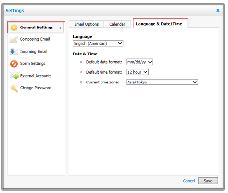Switch to the Email Options tab
Viewport: 228px width, 193px height.
pyautogui.click(x=86, y=24)
